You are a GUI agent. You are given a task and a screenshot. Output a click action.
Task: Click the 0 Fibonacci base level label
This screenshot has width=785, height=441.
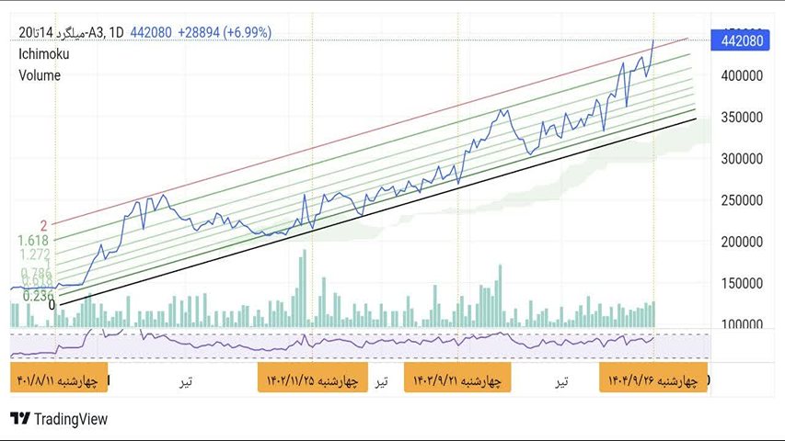pyautogui.click(x=52, y=304)
